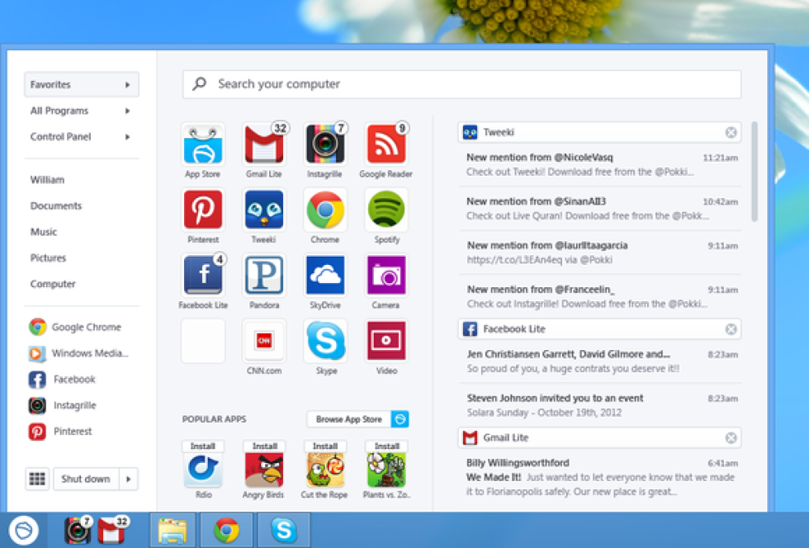
Task: Install the Angry Birds app
Action: pyautogui.click(x=264, y=446)
